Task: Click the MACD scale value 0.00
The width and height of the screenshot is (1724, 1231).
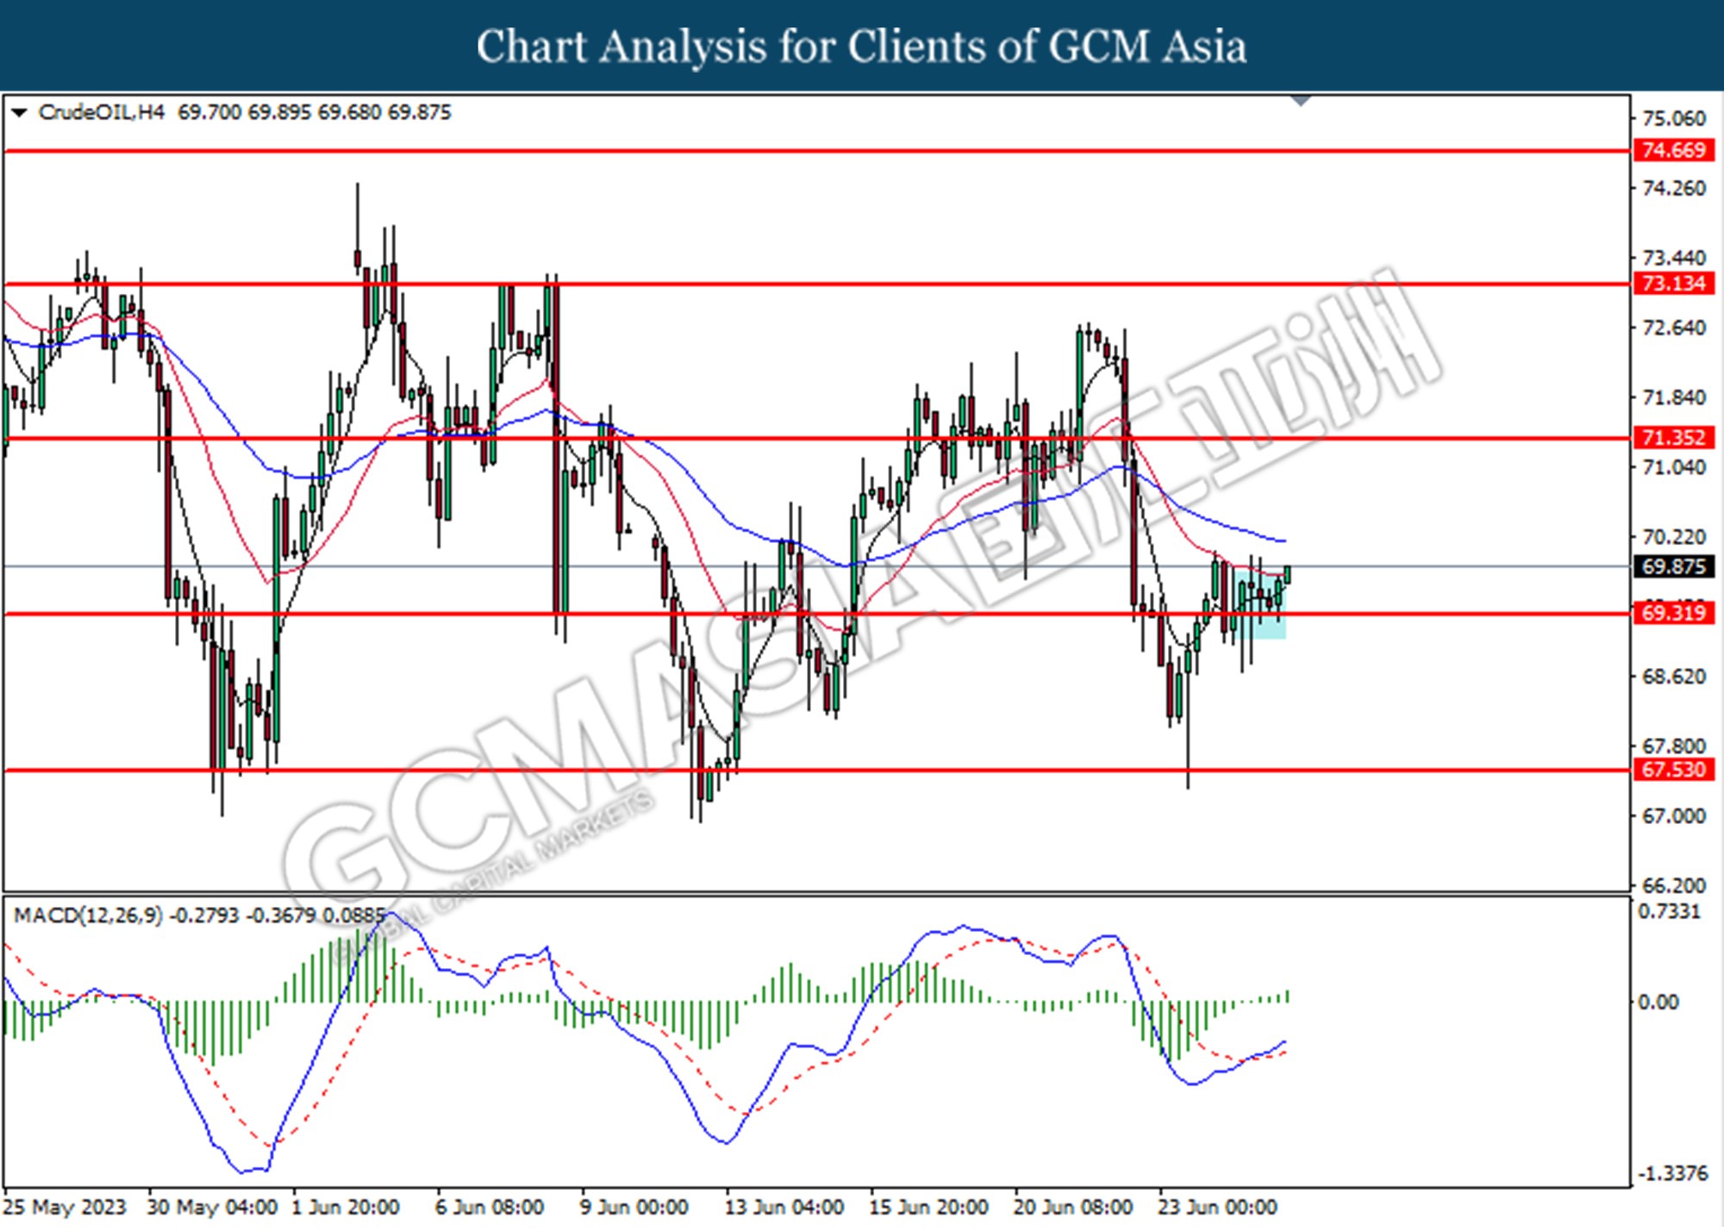Action: [x=1658, y=1003]
